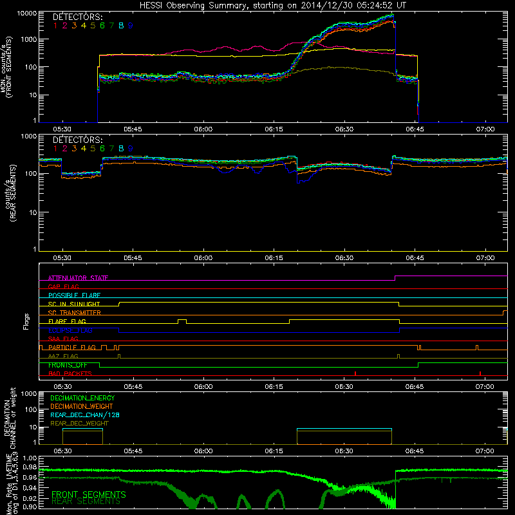This screenshot has width=515, height=515.
Task: Click the SC IN SUNLIGHT flag label
Action: (x=74, y=304)
